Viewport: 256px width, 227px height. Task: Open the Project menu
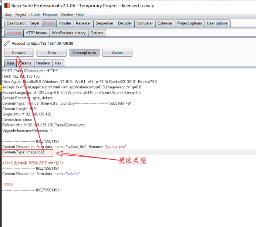coord(20,14)
